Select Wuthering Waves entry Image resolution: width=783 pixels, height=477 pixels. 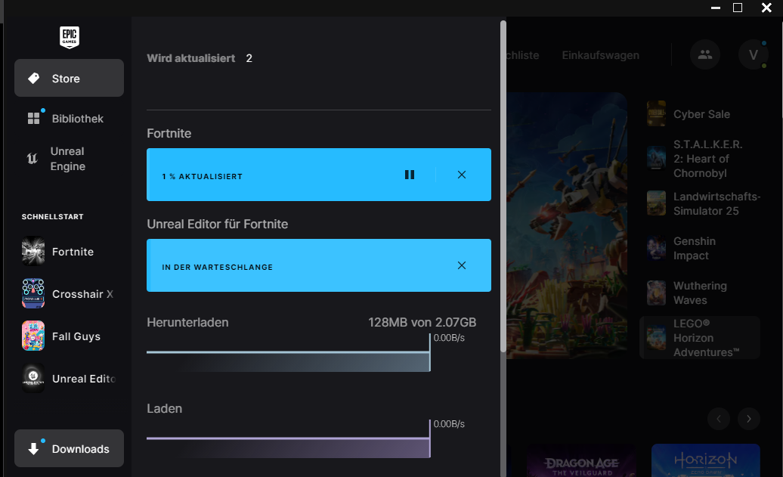click(x=700, y=293)
